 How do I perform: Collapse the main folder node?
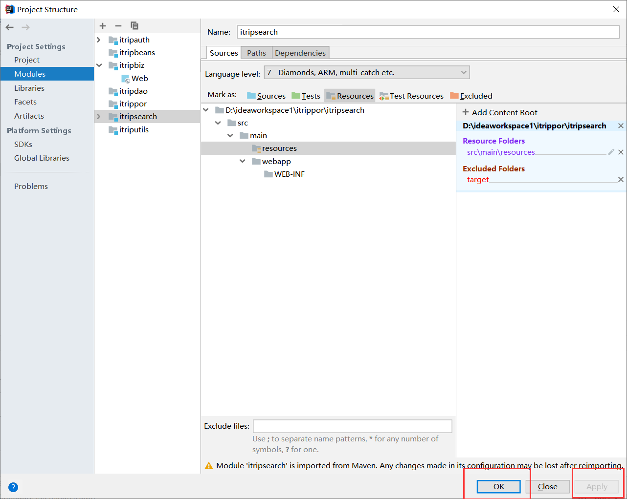click(230, 136)
